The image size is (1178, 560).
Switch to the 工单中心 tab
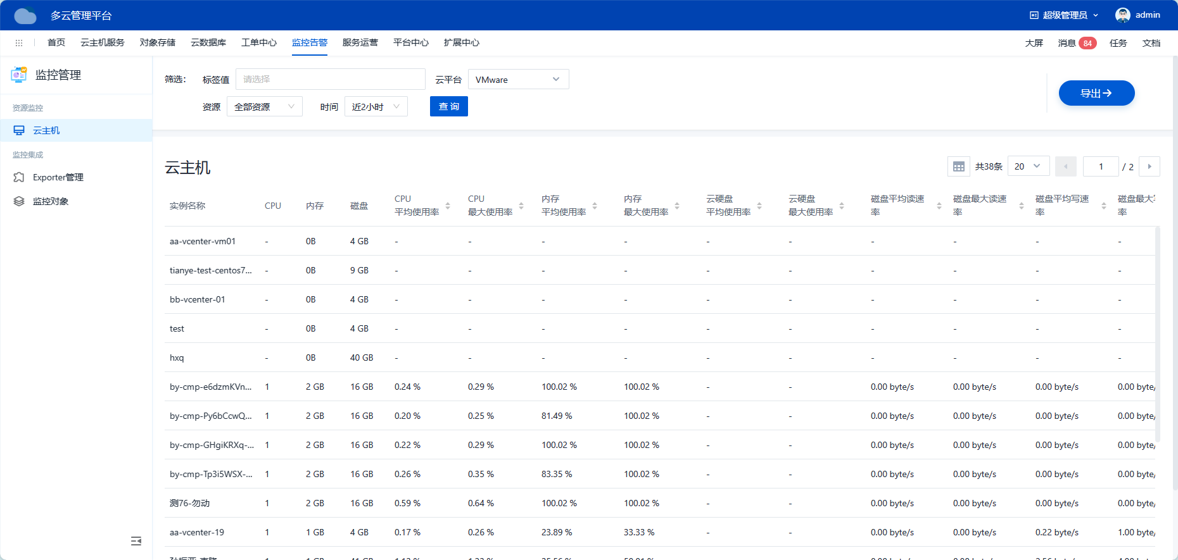point(258,43)
